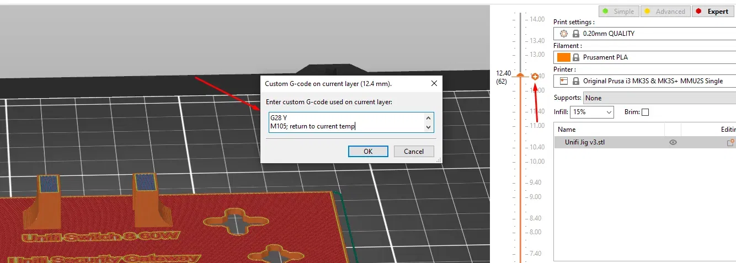Click the editing icon for Unifi Jig v3.stl

[x=731, y=142]
